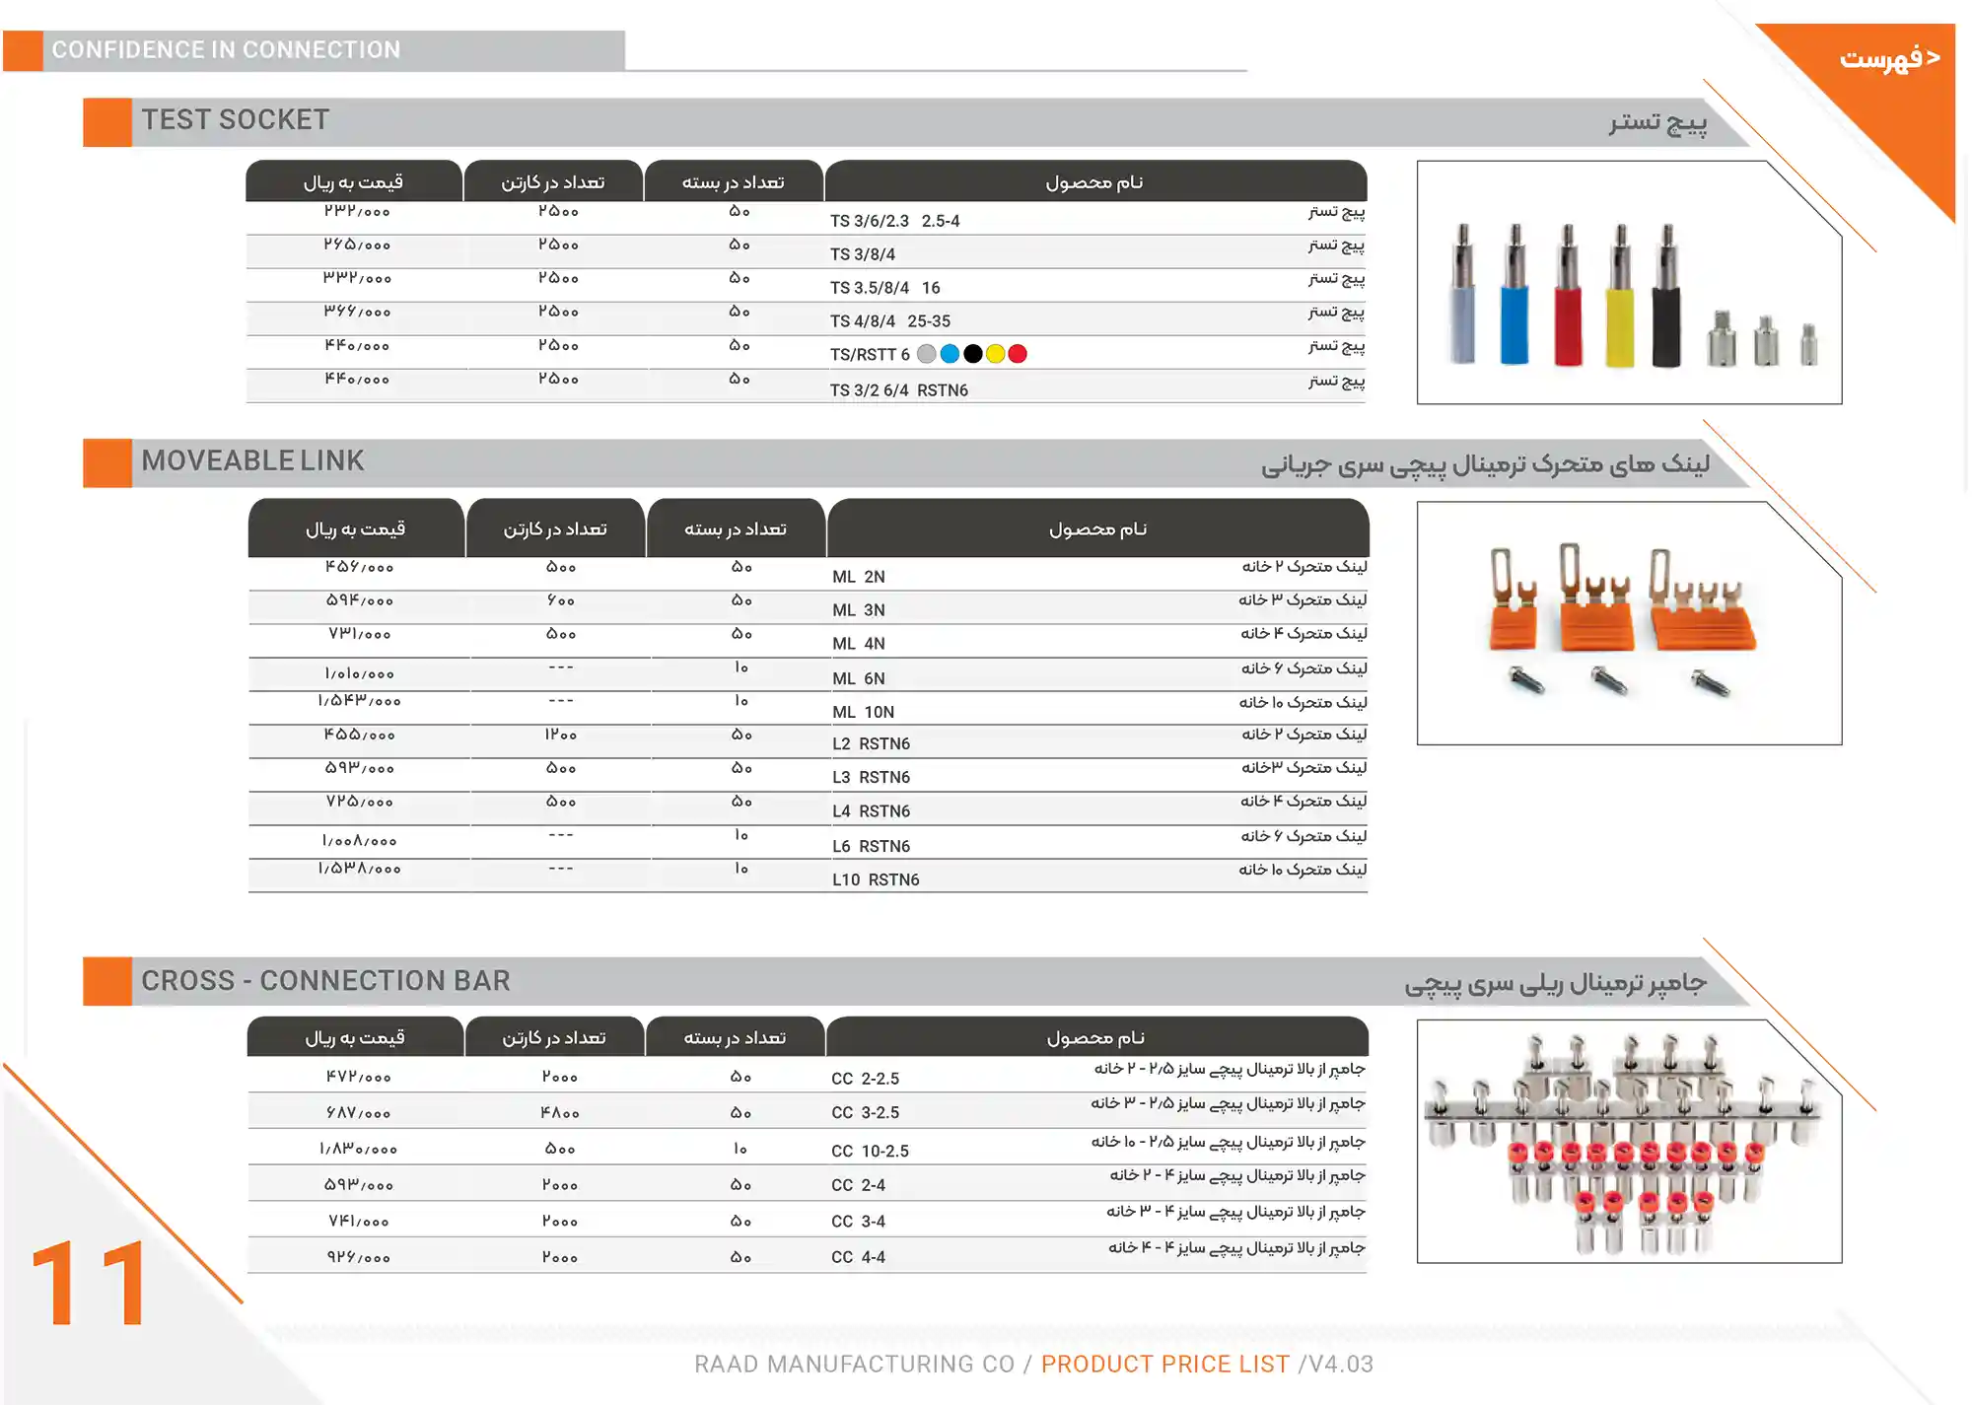
Task: Click the orange square beside CROSS - CONNECTION BAR
Action: coord(107,981)
